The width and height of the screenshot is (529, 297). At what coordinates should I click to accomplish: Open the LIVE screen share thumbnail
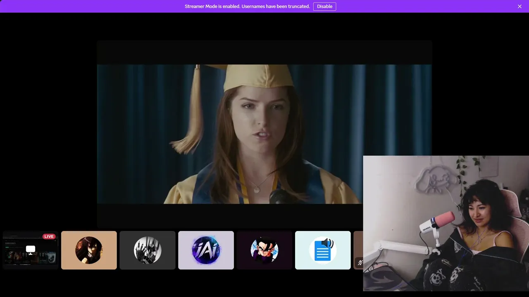[31, 250]
